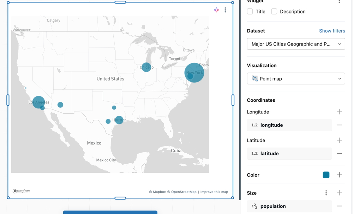
Task: Add a Longitude field with the plus icon
Action: tap(339, 112)
